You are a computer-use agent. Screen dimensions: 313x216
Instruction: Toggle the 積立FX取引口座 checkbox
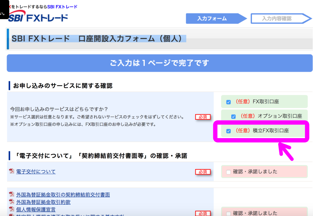point(228,131)
